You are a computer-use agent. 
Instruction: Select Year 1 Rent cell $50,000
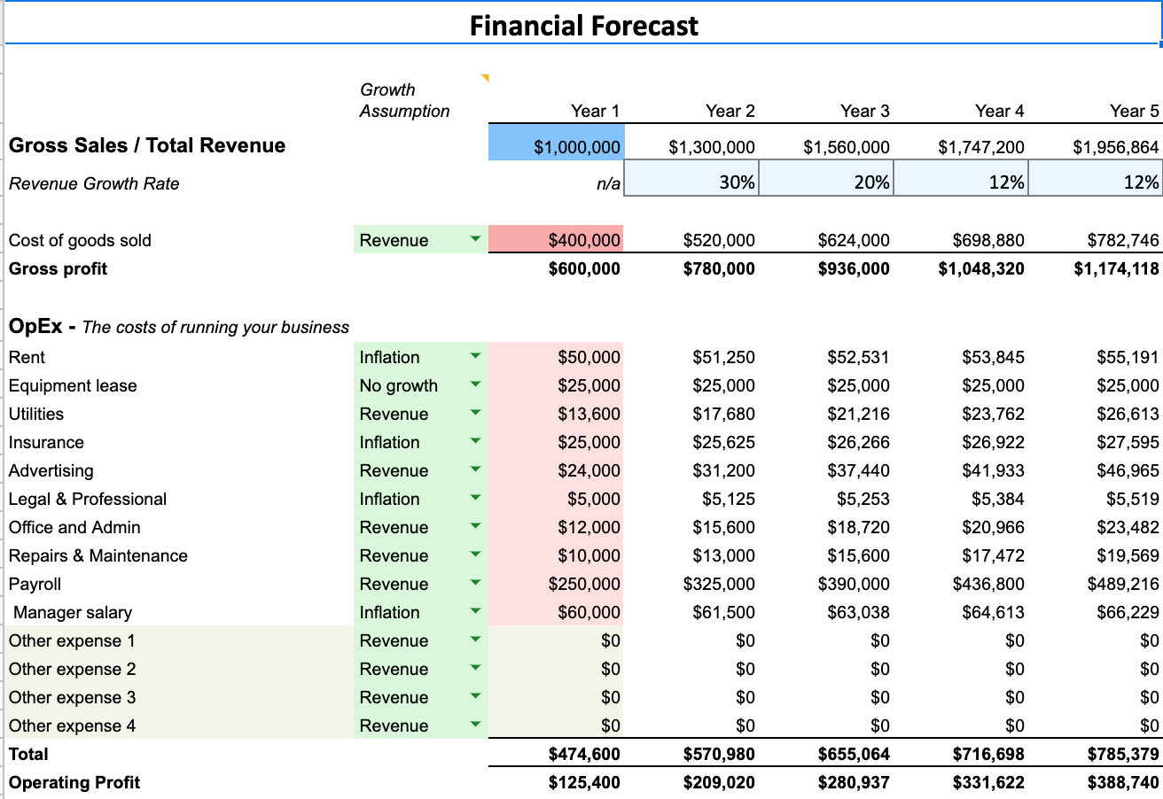[x=556, y=357]
